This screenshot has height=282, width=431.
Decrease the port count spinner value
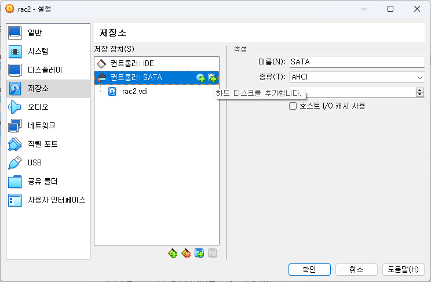[x=420, y=95]
